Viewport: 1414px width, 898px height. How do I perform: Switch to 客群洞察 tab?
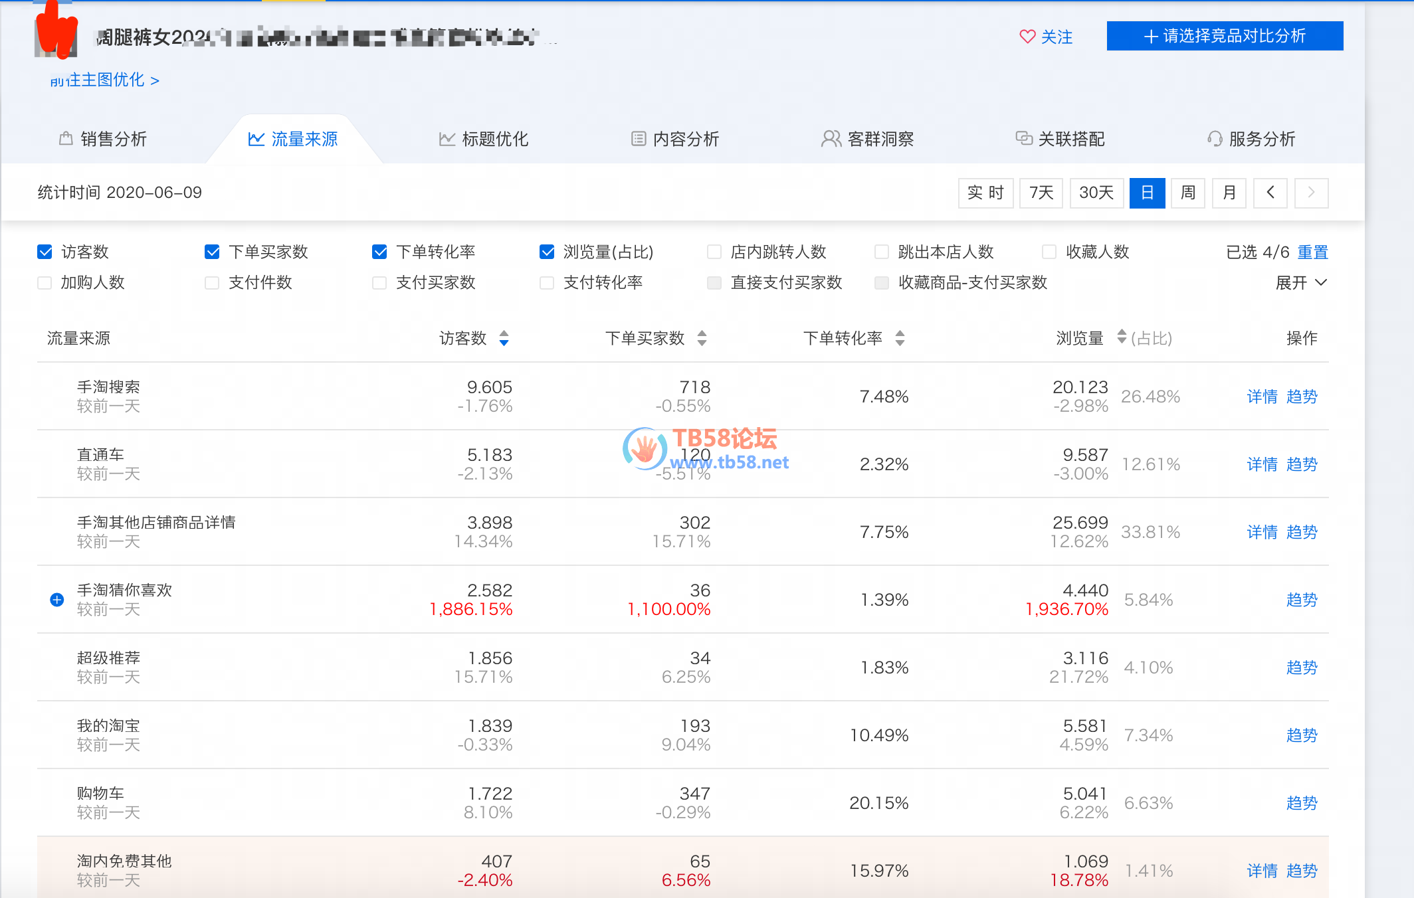pos(868,139)
